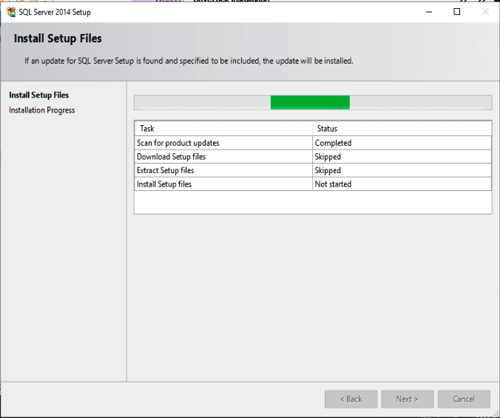This screenshot has width=500, height=418.
Task: Close the SQL Server 2014 Setup window
Action: click(484, 12)
